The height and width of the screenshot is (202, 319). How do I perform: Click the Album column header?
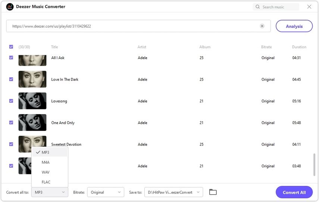(205, 47)
